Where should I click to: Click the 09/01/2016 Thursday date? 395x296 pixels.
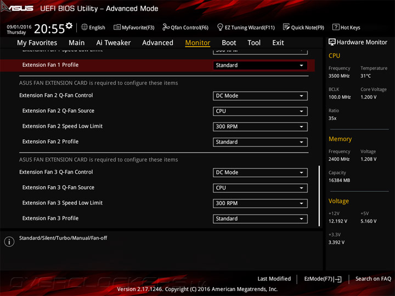click(19, 30)
